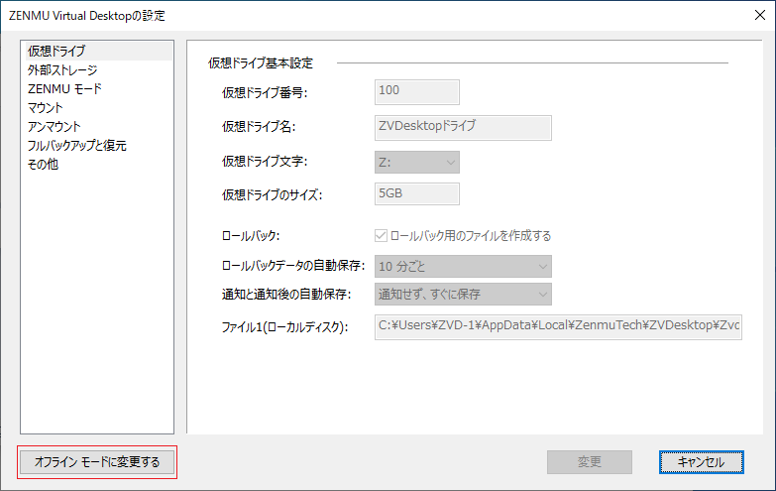
Task: Toggle ロールバック用のファイルを作成する checkbox
Action: pyautogui.click(x=381, y=235)
